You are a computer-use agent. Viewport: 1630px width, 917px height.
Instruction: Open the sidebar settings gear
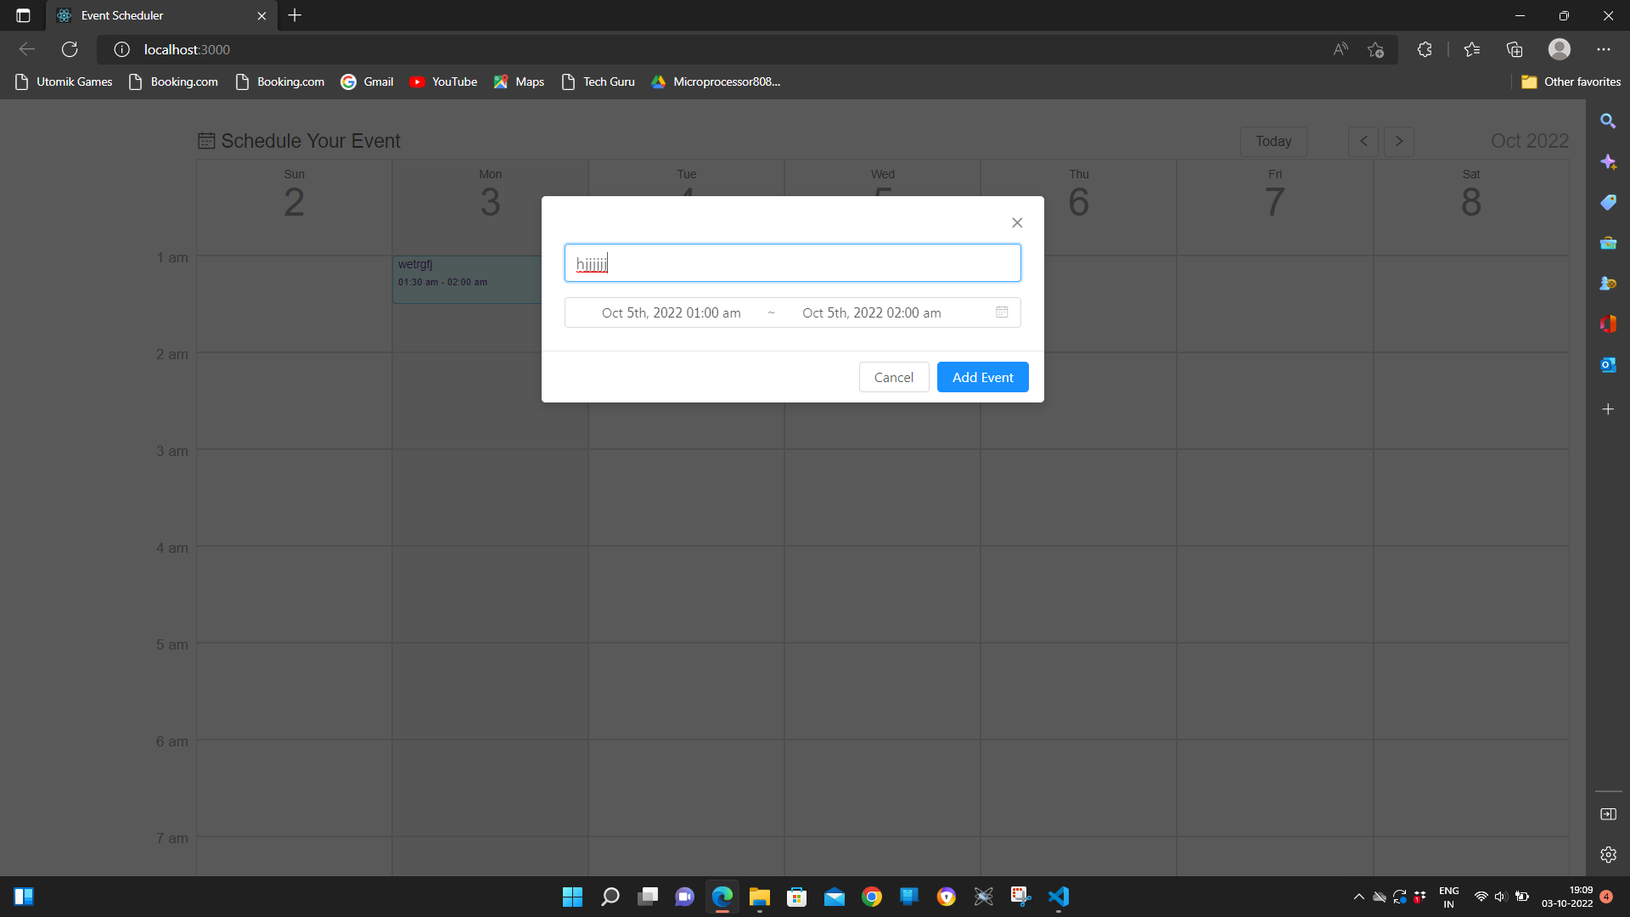[x=1609, y=855]
